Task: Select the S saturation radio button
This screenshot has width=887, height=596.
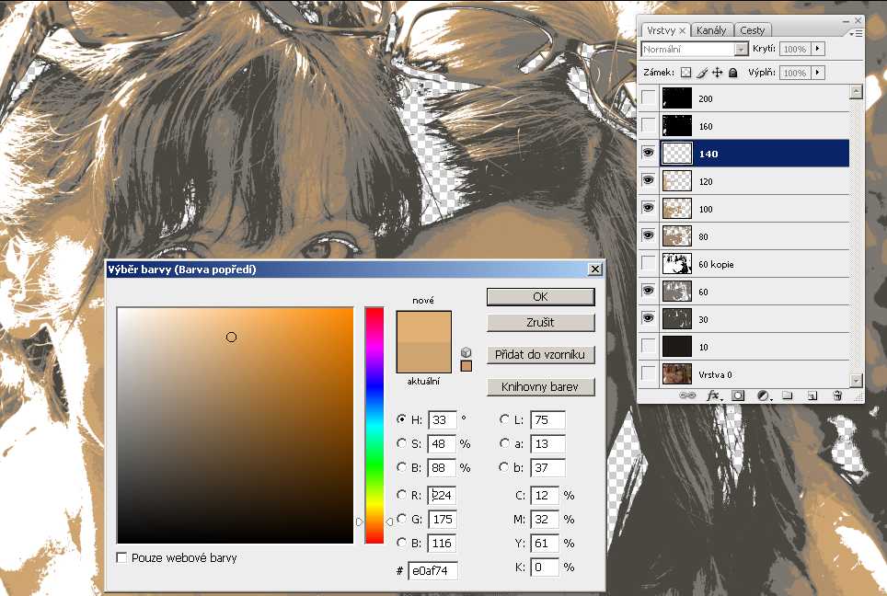Action: pos(401,443)
